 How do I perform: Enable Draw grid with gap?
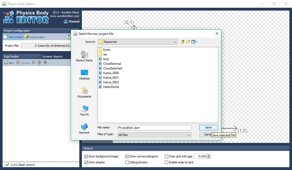pyautogui.click(x=167, y=156)
